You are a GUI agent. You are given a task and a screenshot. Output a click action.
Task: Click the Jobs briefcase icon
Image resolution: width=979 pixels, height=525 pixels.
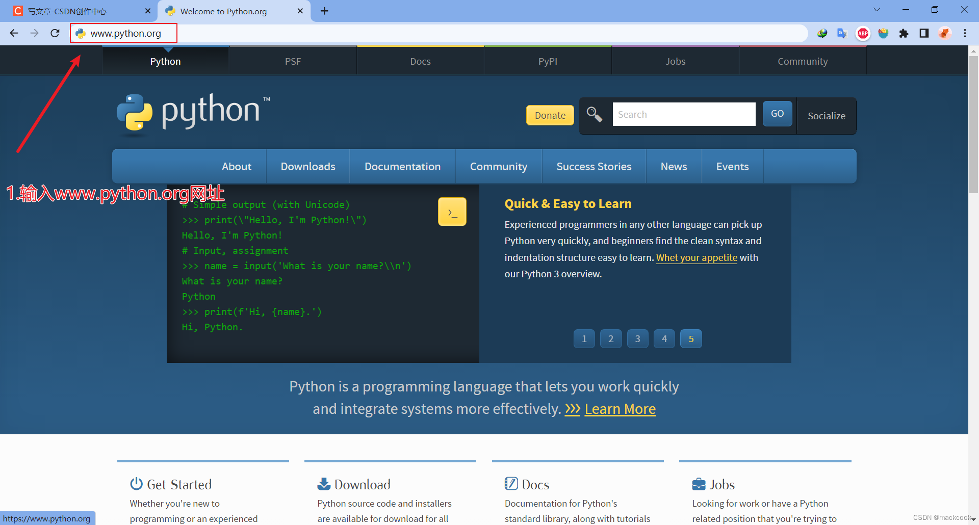pyautogui.click(x=699, y=484)
